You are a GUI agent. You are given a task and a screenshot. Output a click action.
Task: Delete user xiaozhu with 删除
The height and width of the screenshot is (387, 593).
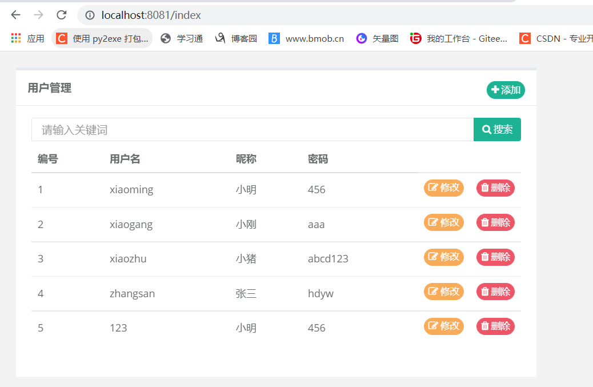click(495, 257)
